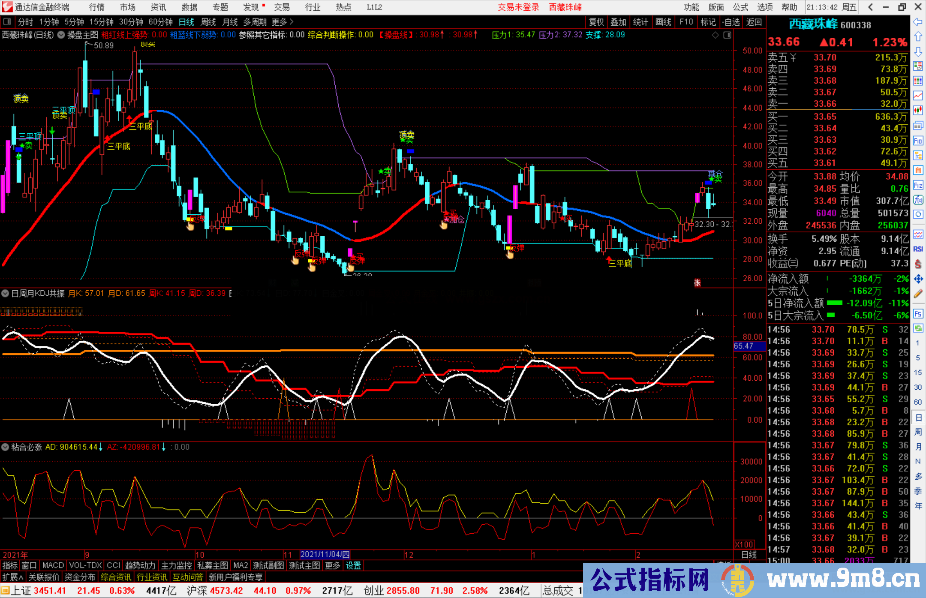Screen dimensions: 926x598
Task: Click the four-way move arrows icon
Action: point(918,279)
